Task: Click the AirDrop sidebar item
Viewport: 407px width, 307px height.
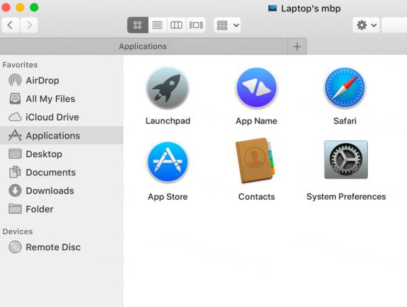Action: point(42,80)
